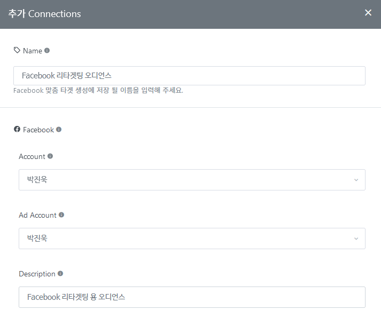The width and height of the screenshot is (381, 326).
Task: Click the Account field label
Action: [32, 156]
